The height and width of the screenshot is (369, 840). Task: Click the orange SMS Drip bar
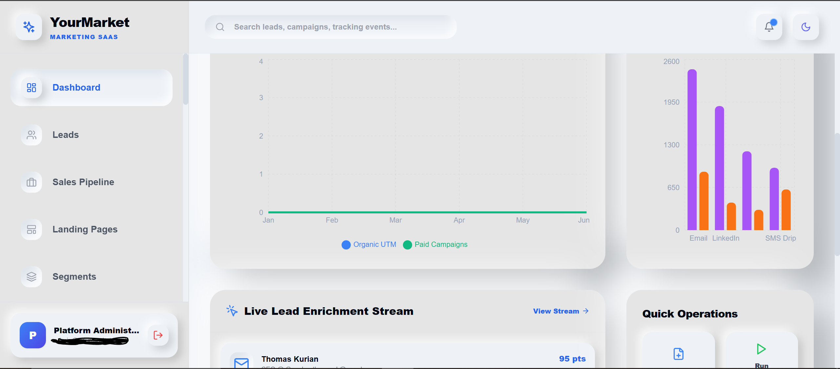click(x=786, y=210)
